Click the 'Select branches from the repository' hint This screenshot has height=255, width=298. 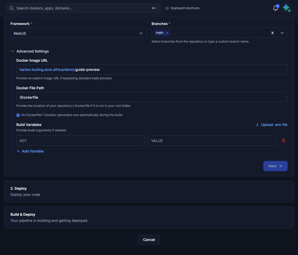[200, 42]
